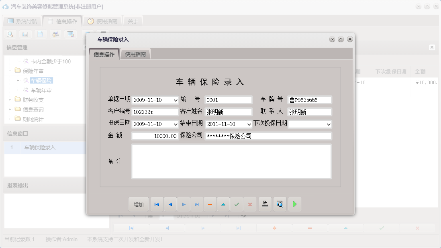
Task: Open the print preview icon beside the printer
Action: 280,204
